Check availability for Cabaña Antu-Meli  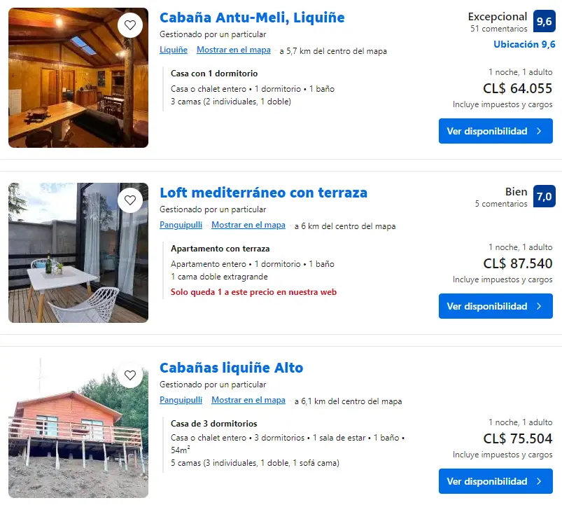495,131
